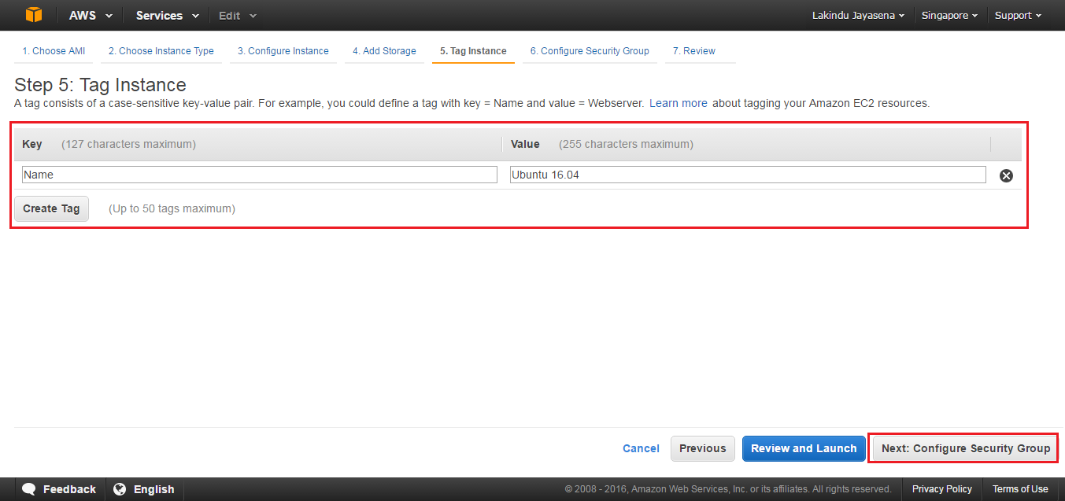This screenshot has width=1065, height=501.
Task: Click the Feedback footer button
Action: [59, 489]
